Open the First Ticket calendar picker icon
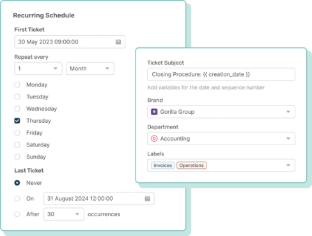312x236 pixels. tap(118, 42)
